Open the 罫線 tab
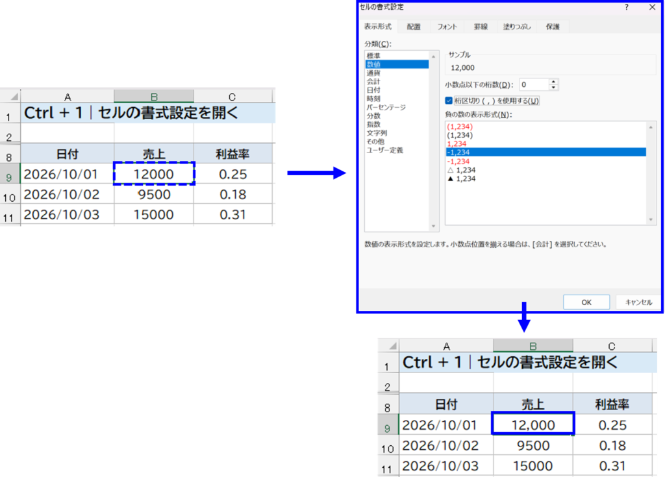The image size is (665, 477). pyautogui.click(x=481, y=27)
